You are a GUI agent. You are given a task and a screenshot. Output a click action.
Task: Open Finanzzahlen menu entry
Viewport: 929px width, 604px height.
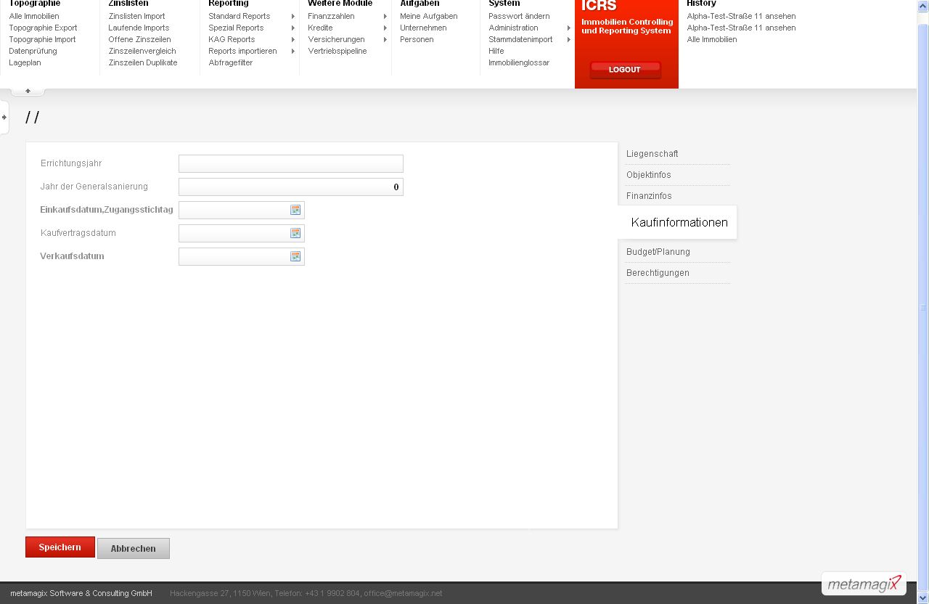[331, 16]
